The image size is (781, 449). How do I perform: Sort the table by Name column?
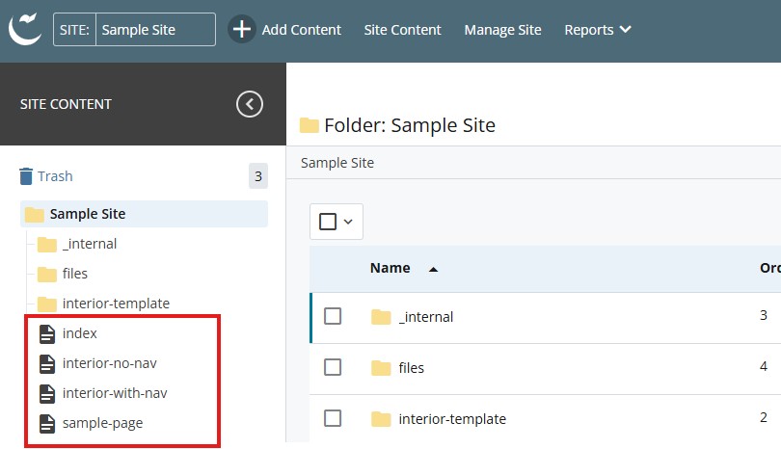coord(390,268)
